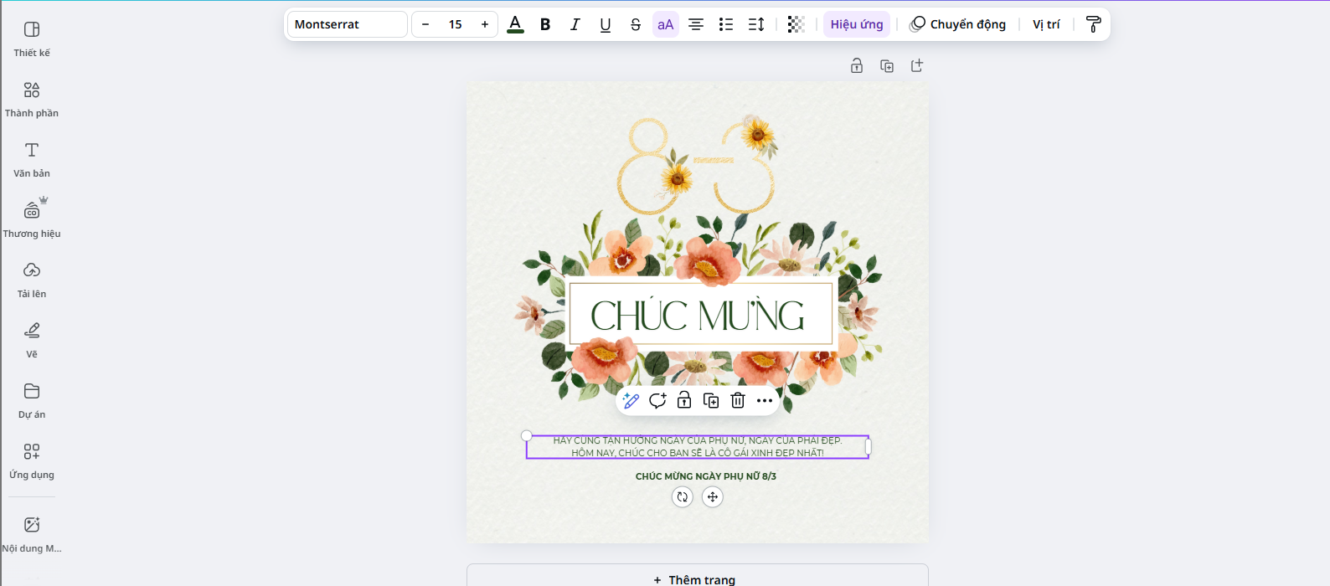Decrease font size with minus button

pyautogui.click(x=425, y=24)
